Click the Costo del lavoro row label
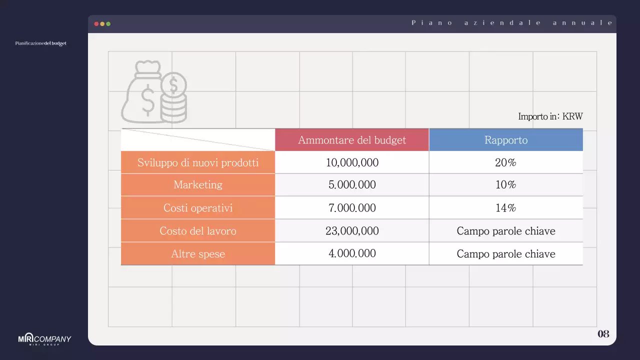 (x=197, y=231)
